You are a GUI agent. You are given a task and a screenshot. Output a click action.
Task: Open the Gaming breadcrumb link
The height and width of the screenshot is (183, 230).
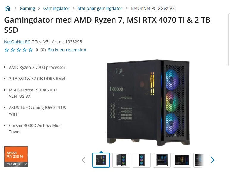[27, 8]
